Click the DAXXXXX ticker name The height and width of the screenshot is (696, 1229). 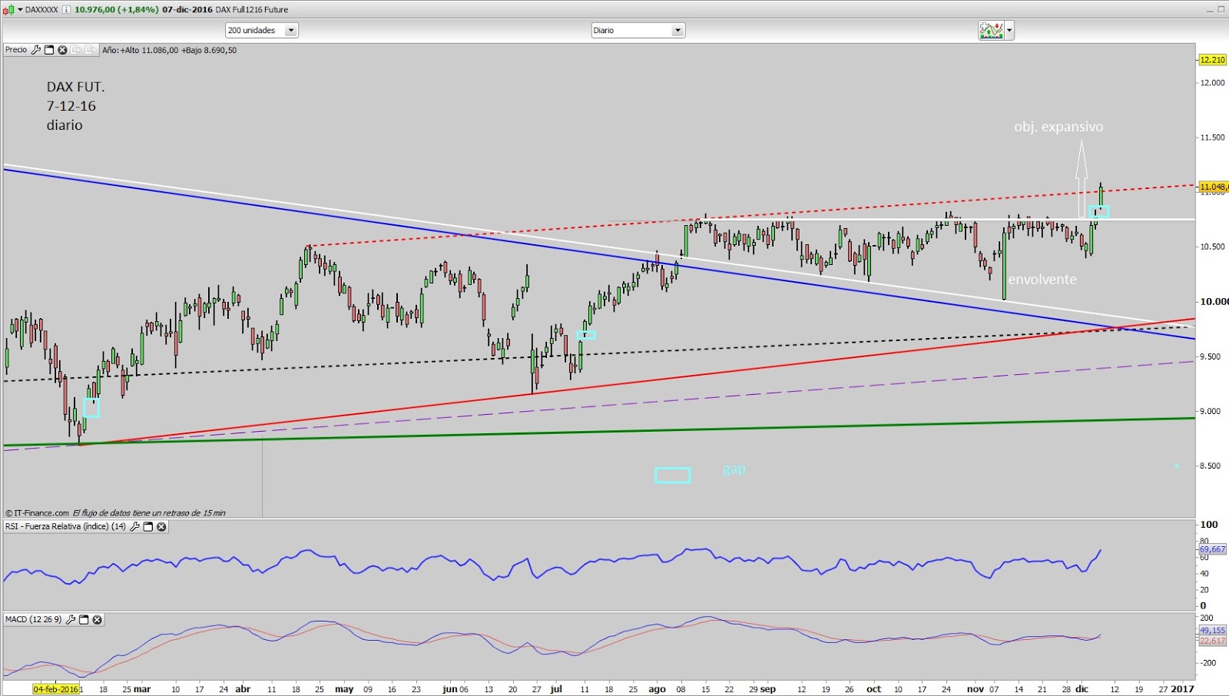[x=41, y=10]
